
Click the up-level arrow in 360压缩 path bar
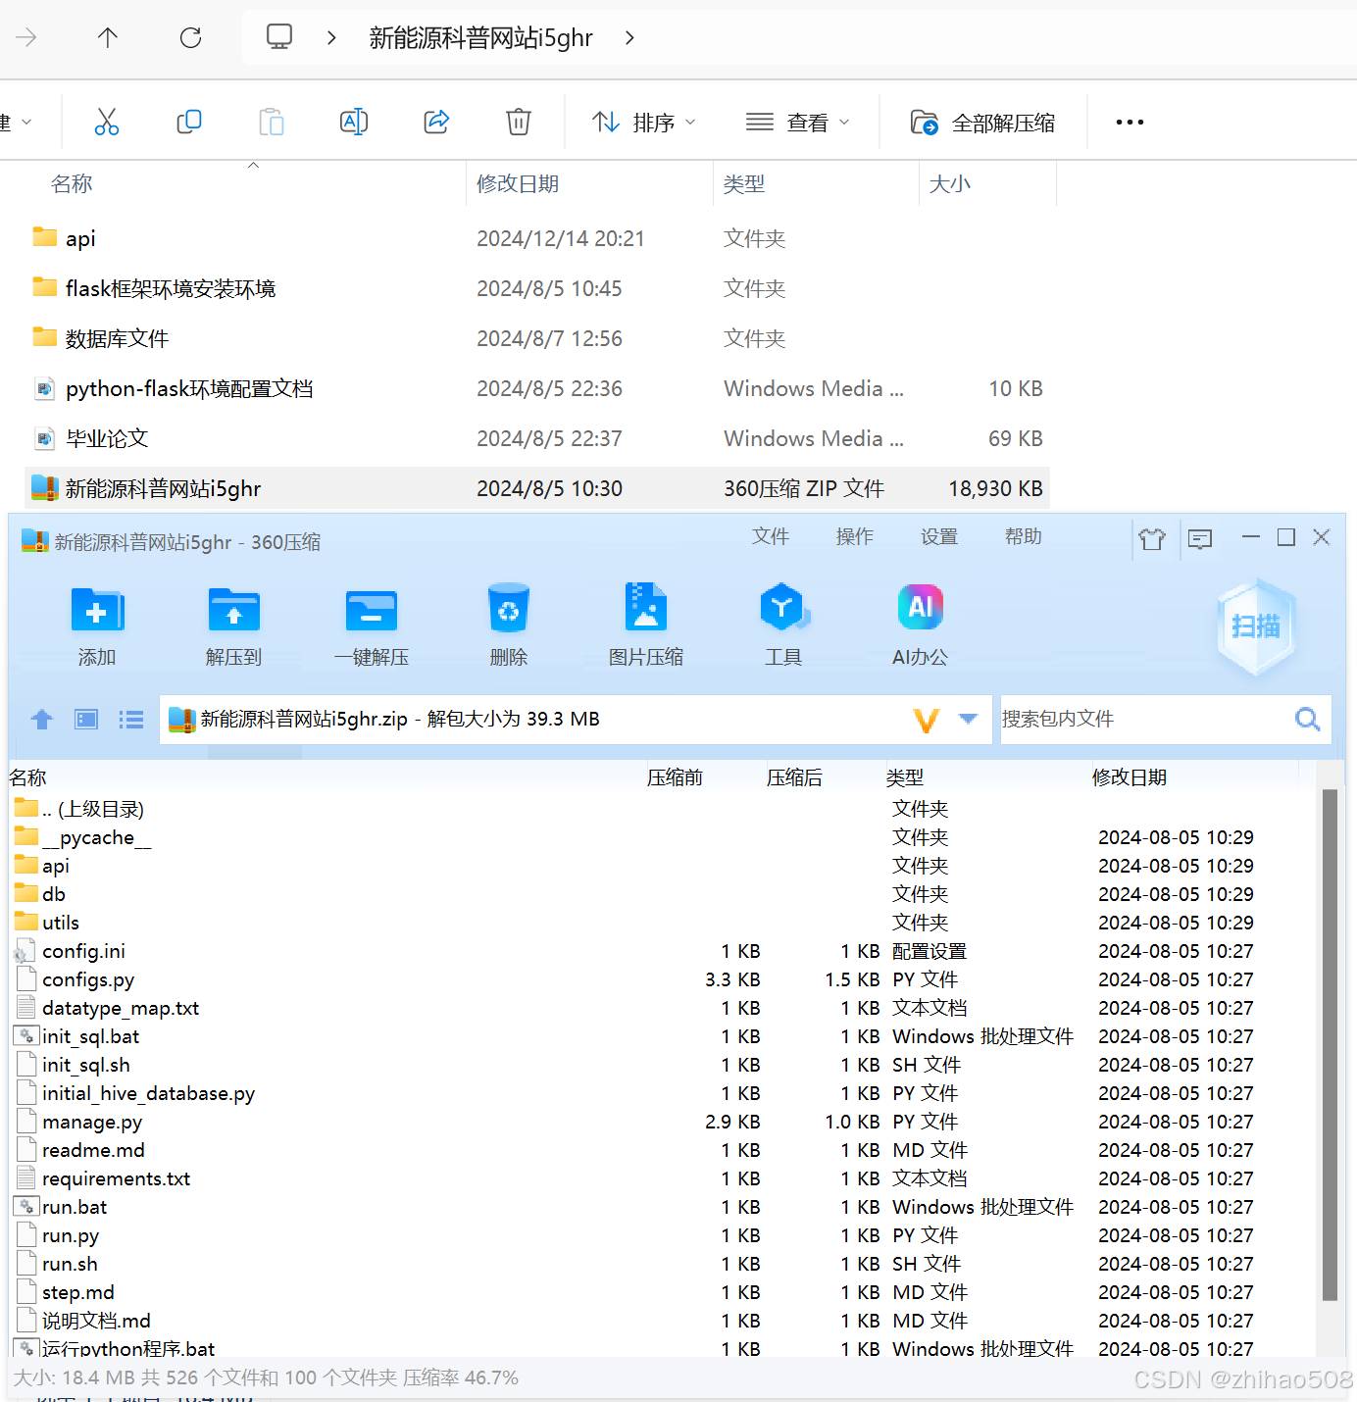coord(42,720)
